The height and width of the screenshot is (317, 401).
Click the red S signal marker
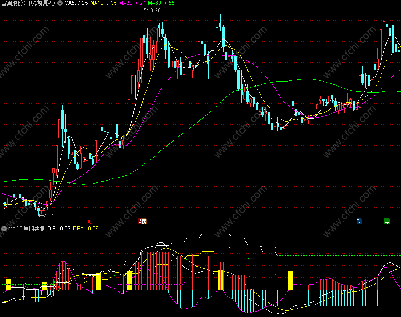89,222
